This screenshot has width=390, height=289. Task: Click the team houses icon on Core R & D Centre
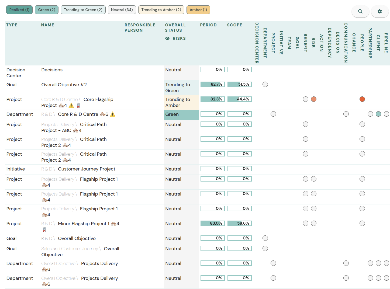[x=102, y=114]
